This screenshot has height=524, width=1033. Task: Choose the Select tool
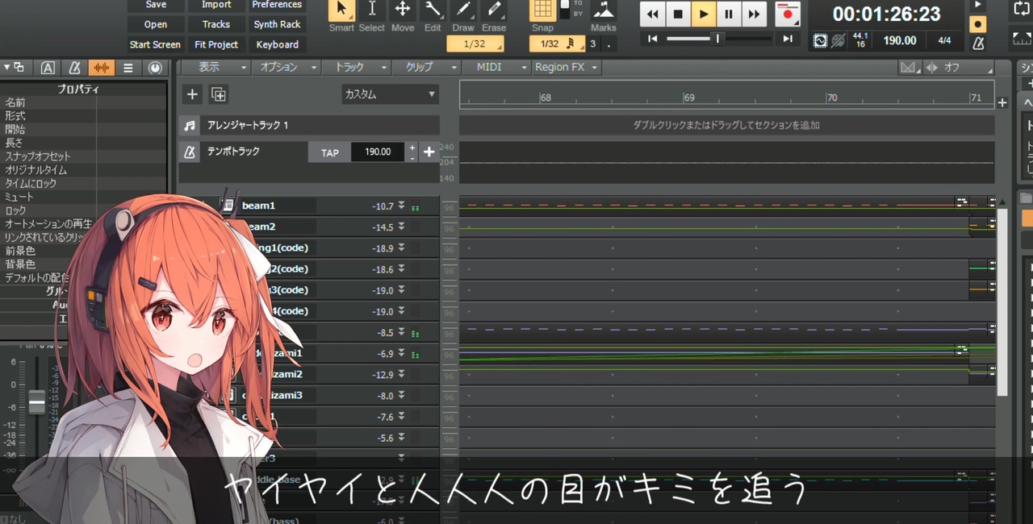(x=371, y=10)
